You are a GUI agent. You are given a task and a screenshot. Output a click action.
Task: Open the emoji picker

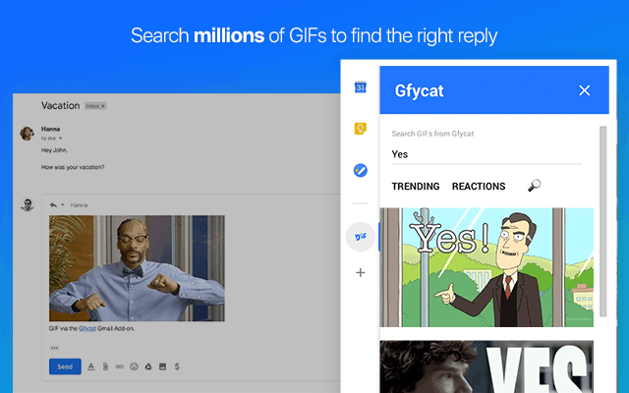coord(133,366)
